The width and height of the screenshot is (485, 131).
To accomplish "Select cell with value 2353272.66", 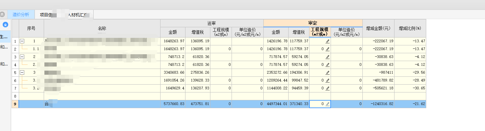I will tap(276, 72).
